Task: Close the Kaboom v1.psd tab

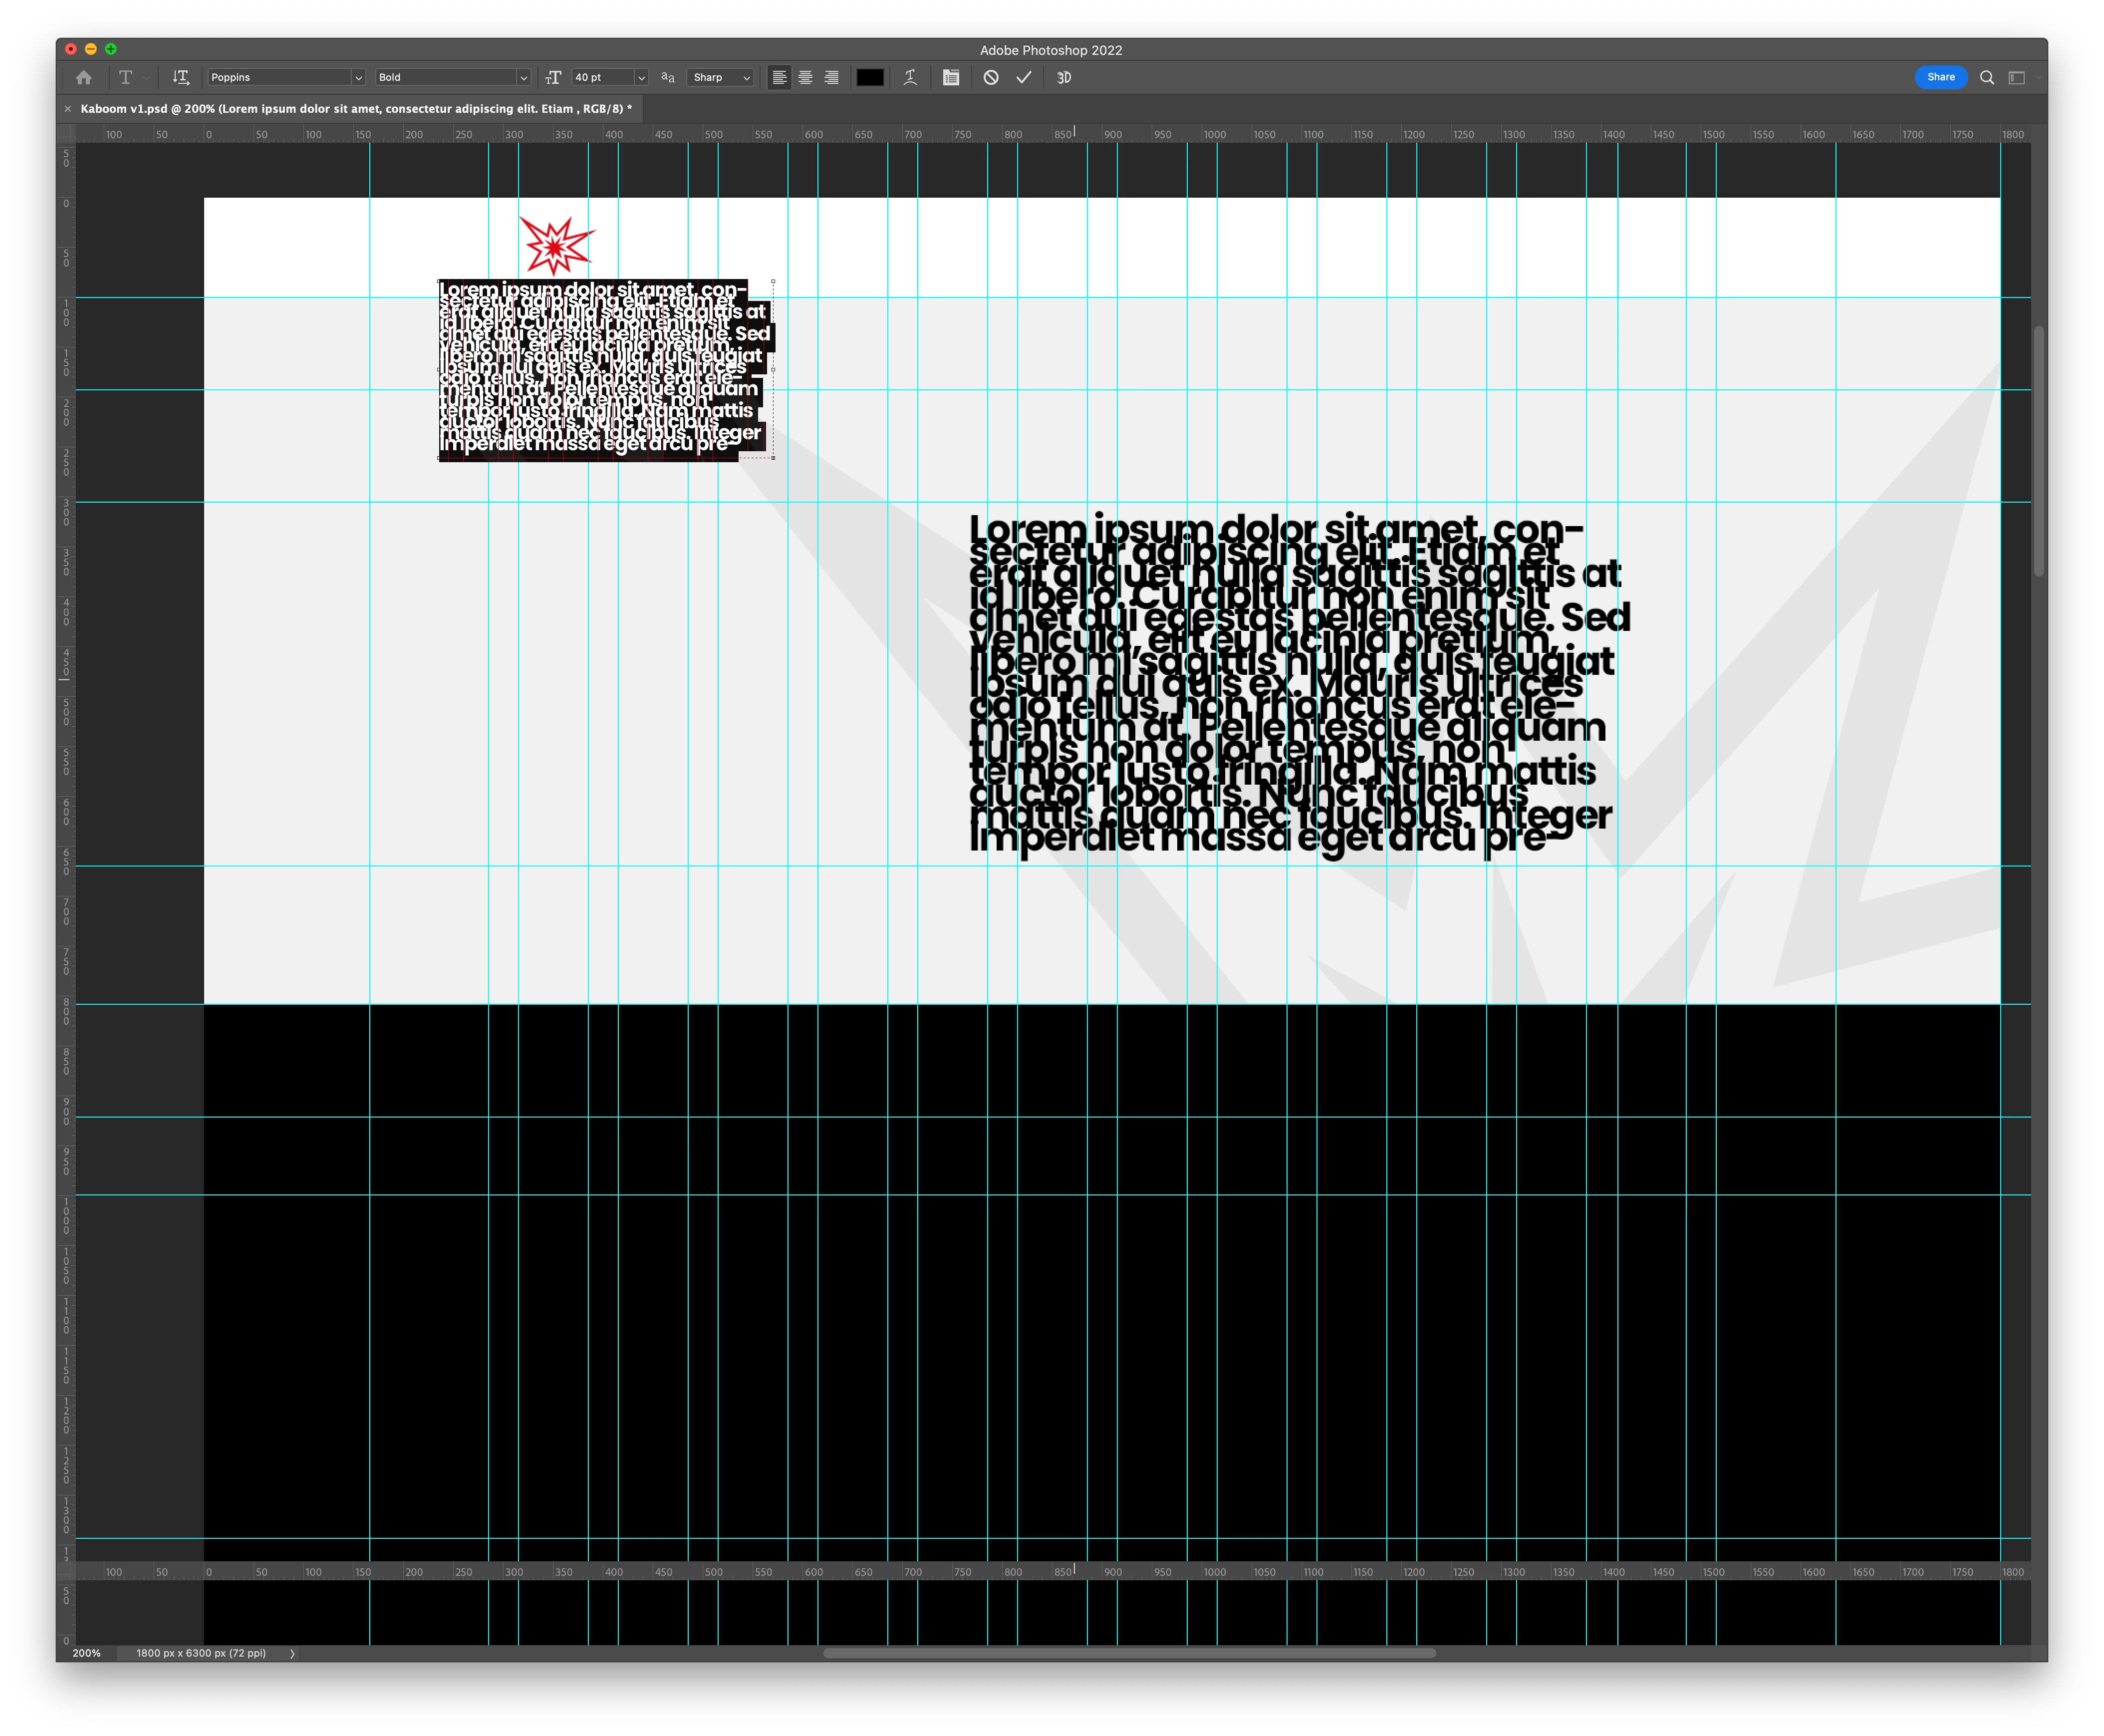Action: pyautogui.click(x=68, y=109)
